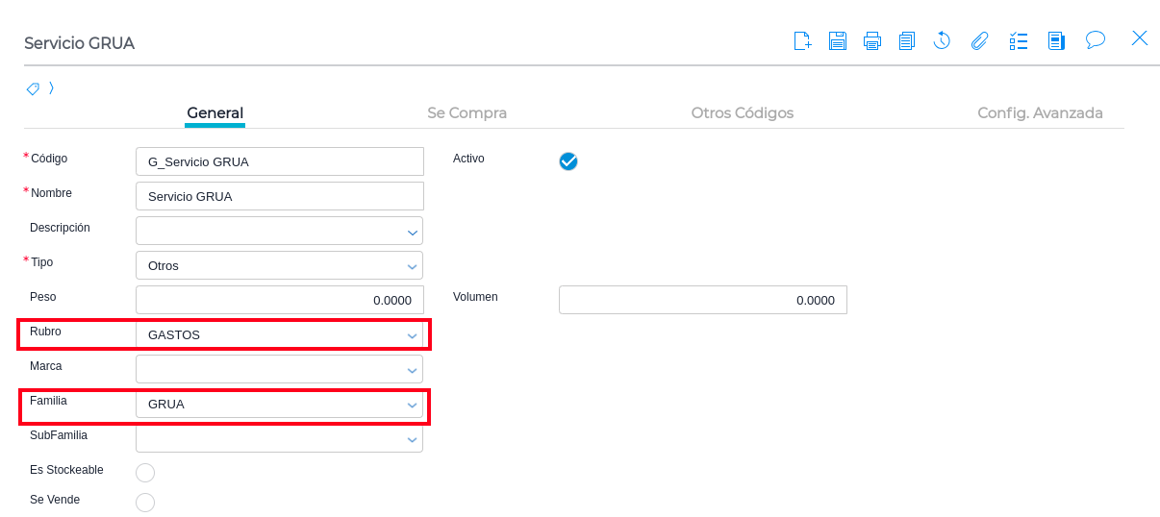Open the history clock icon

[942, 40]
